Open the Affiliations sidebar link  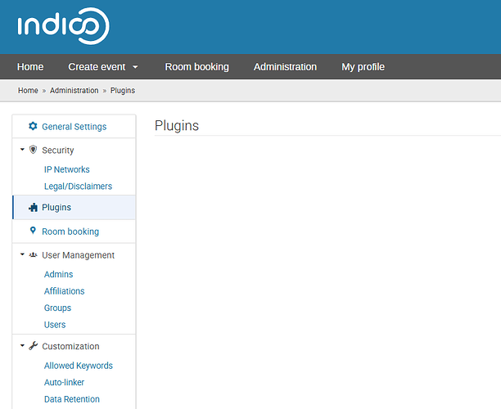click(64, 291)
